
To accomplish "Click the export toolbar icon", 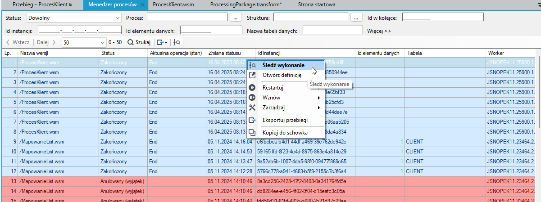I will click(159, 42).
